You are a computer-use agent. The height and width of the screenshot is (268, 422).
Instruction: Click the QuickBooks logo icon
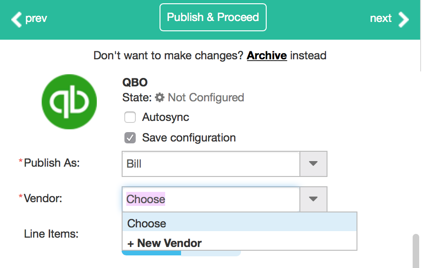click(x=69, y=102)
